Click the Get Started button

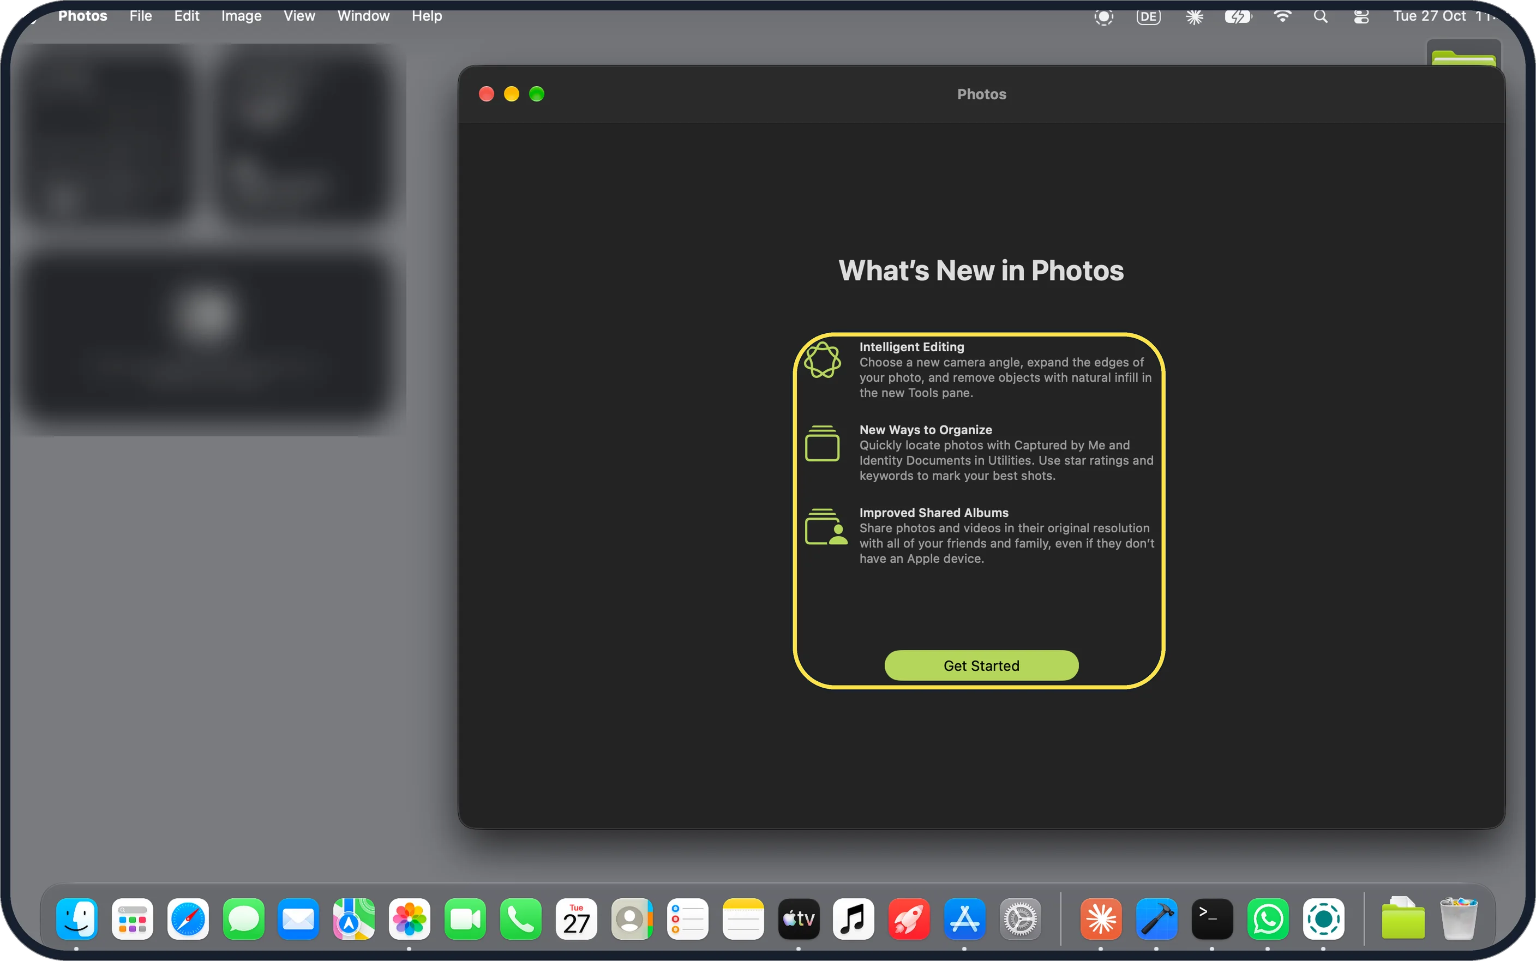981,665
